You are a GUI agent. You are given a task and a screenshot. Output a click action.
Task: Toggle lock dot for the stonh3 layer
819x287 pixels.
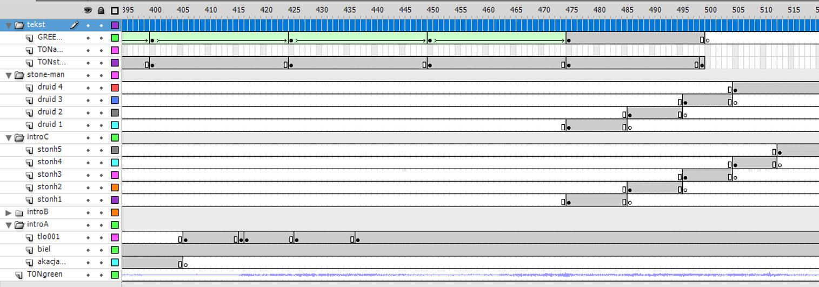click(x=101, y=175)
